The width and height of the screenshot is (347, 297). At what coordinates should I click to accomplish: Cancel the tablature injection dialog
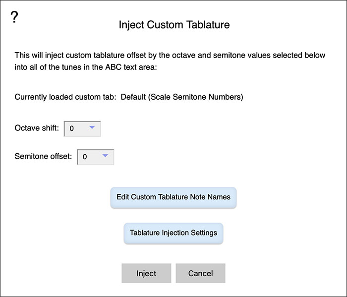(x=201, y=273)
